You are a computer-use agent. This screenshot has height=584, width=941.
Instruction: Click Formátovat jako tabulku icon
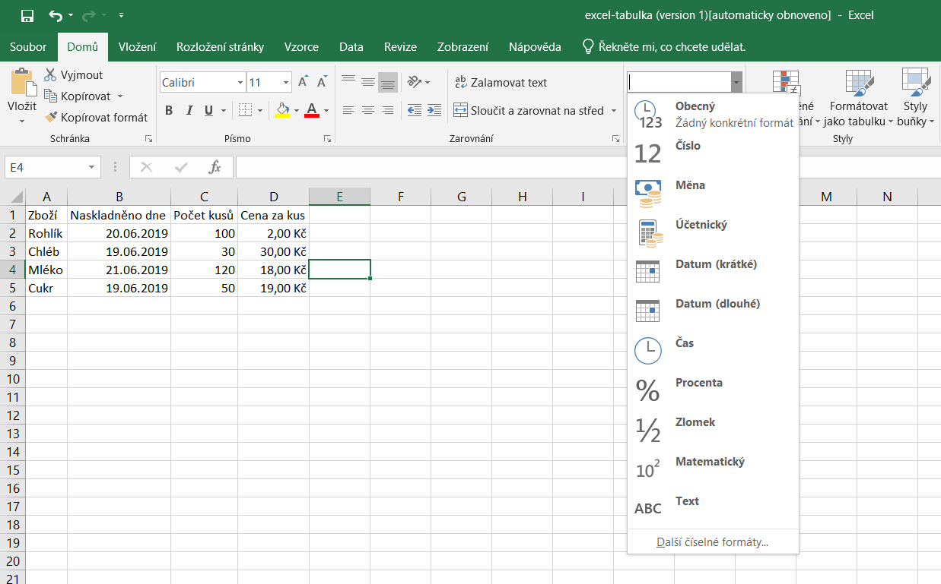[859, 82]
